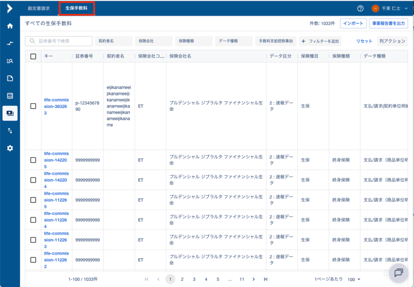Screen dimensions: 414x287
Task: Switch to the 勘定書請求 tab
Action: 39,8
